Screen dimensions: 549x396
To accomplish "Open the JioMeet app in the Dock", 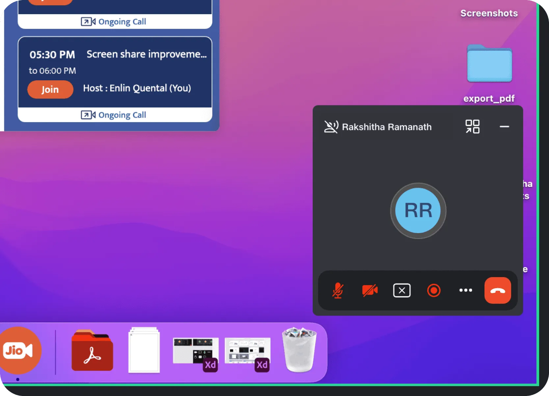I will click(19, 351).
